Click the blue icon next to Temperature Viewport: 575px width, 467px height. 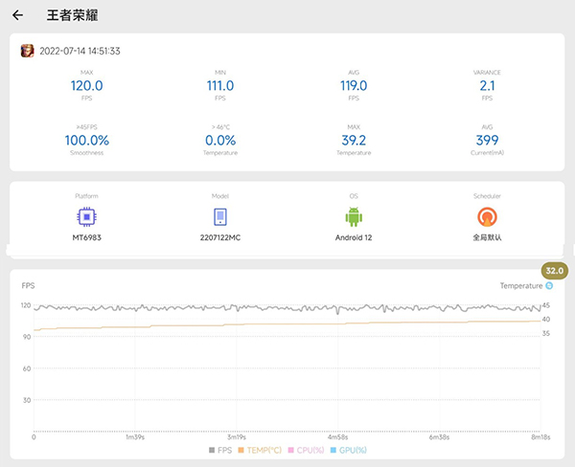[x=549, y=285]
